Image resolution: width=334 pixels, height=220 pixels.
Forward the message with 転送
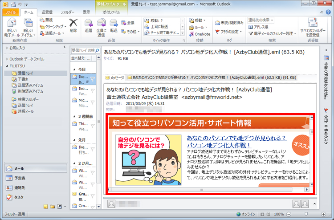(114, 25)
